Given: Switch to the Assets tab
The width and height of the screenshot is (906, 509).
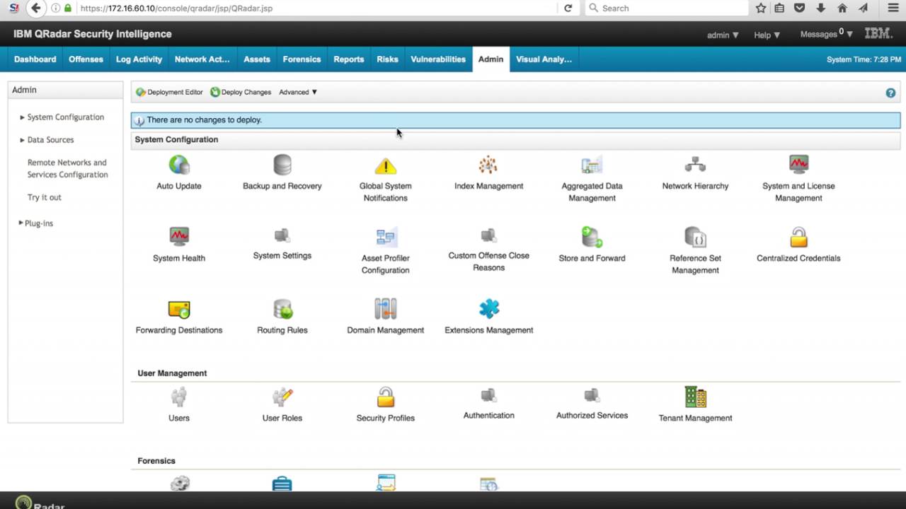Looking at the screenshot, I should pos(257,59).
